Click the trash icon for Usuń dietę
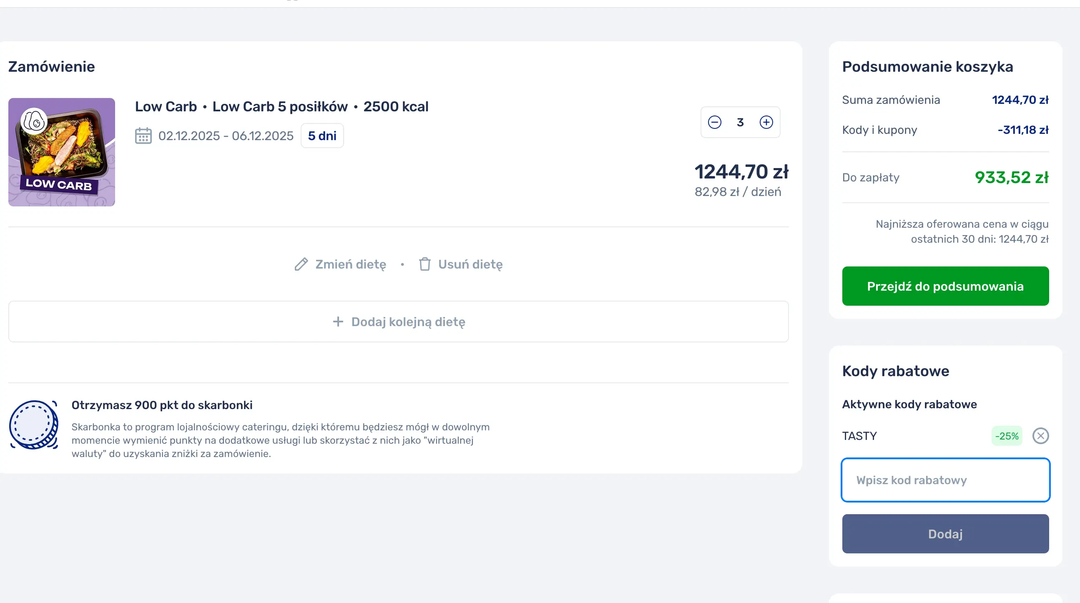This screenshot has height=603, width=1080. (424, 264)
